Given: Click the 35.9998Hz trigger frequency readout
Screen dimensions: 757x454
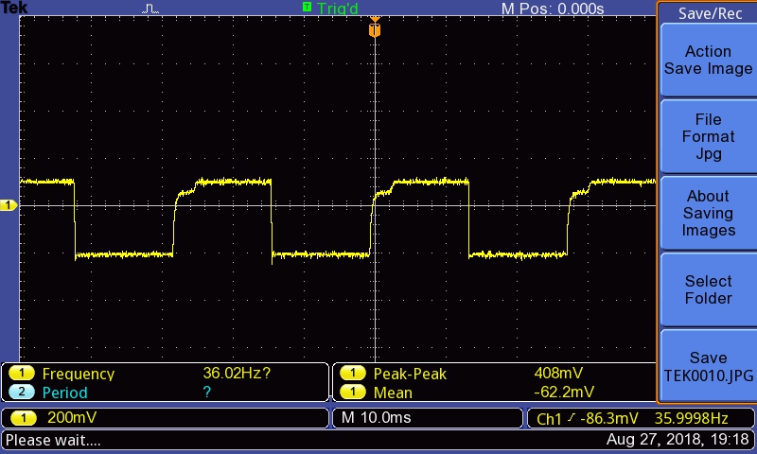Looking at the screenshot, I should [691, 418].
